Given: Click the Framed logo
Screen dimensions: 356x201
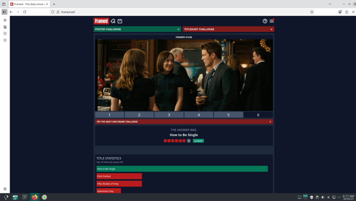Looking at the screenshot, I should (x=101, y=21).
